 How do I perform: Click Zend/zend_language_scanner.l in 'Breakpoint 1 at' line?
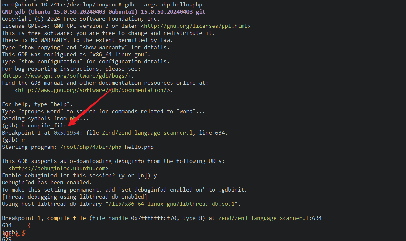[x=147, y=133]
